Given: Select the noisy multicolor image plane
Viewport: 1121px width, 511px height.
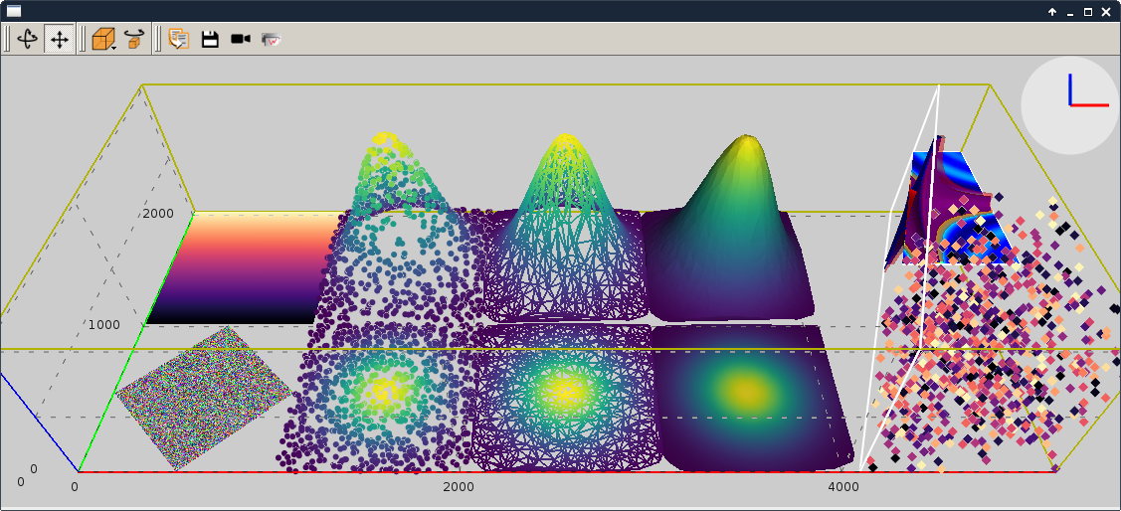Looking at the screenshot, I should [x=202, y=398].
